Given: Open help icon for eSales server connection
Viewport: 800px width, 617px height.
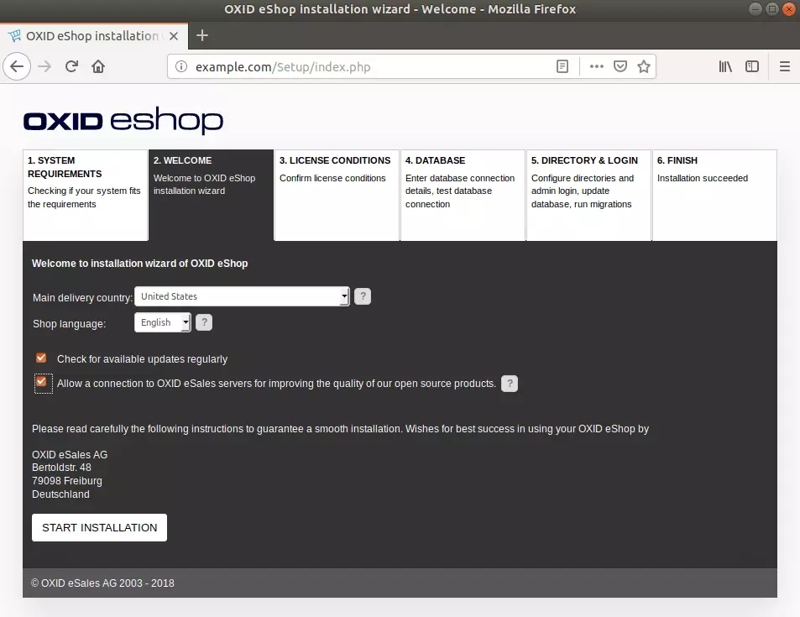Looking at the screenshot, I should click(x=510, y=384).
